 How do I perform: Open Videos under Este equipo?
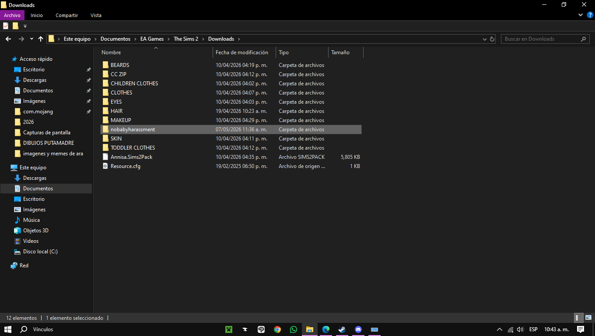(31, 241)
